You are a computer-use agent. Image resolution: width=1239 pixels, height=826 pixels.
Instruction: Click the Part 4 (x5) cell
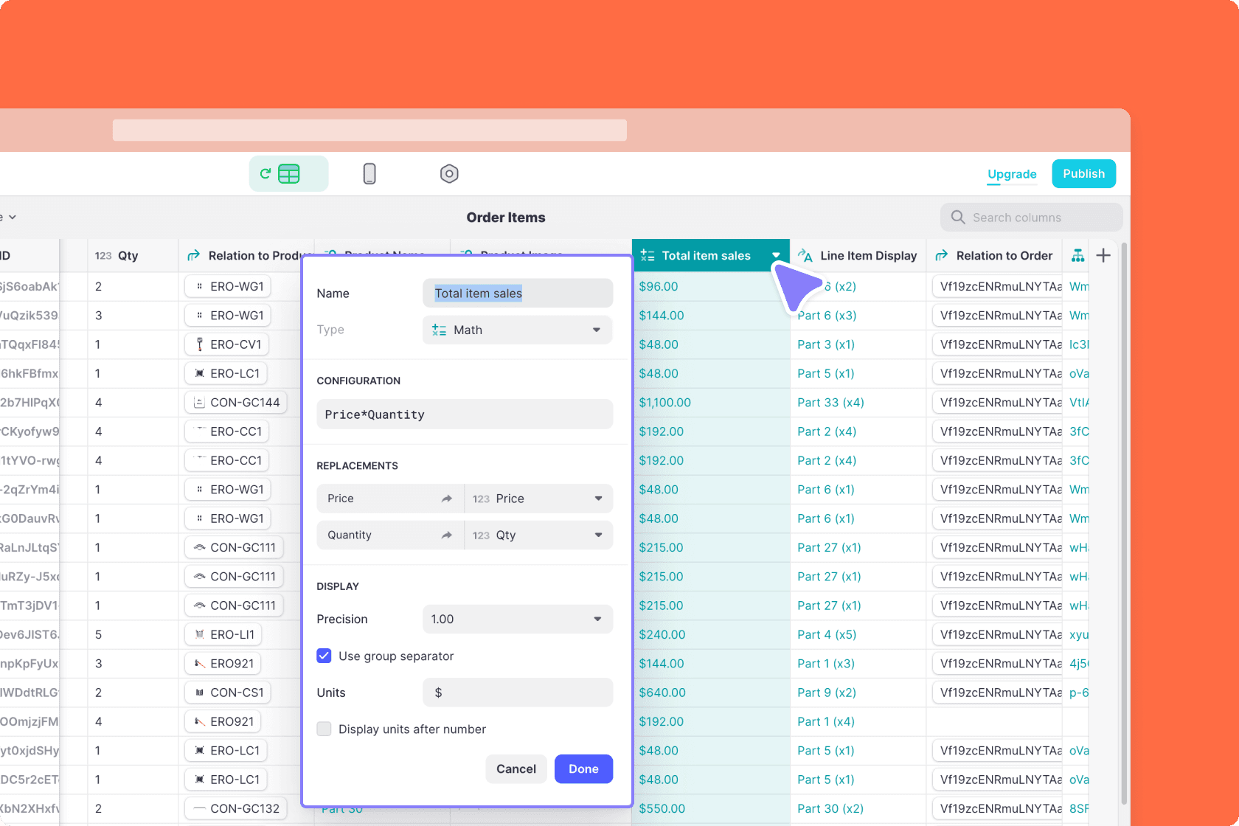pyautogui.click(x=858, y=634)
